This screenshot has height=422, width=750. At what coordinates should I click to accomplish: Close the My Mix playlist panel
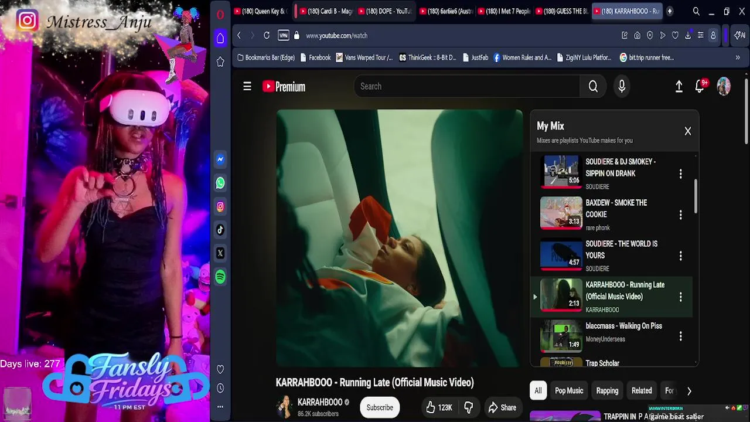pos(688,131)
